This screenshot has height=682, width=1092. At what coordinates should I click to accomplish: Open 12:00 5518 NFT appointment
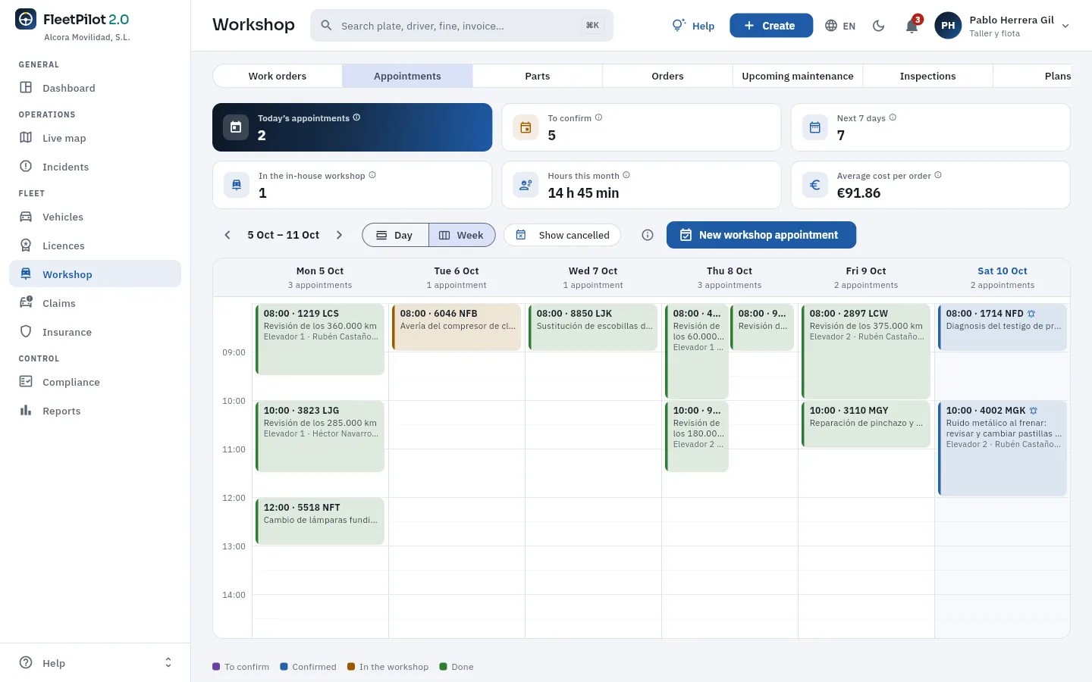(320, 521)
